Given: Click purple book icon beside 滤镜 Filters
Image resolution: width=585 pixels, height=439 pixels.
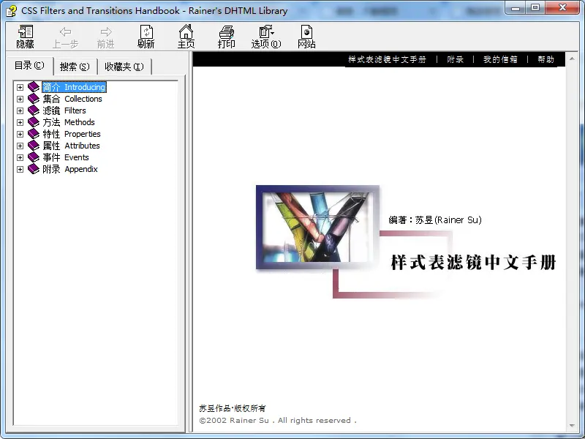Looking at the screenshot, I should click(x=34, y=110).
